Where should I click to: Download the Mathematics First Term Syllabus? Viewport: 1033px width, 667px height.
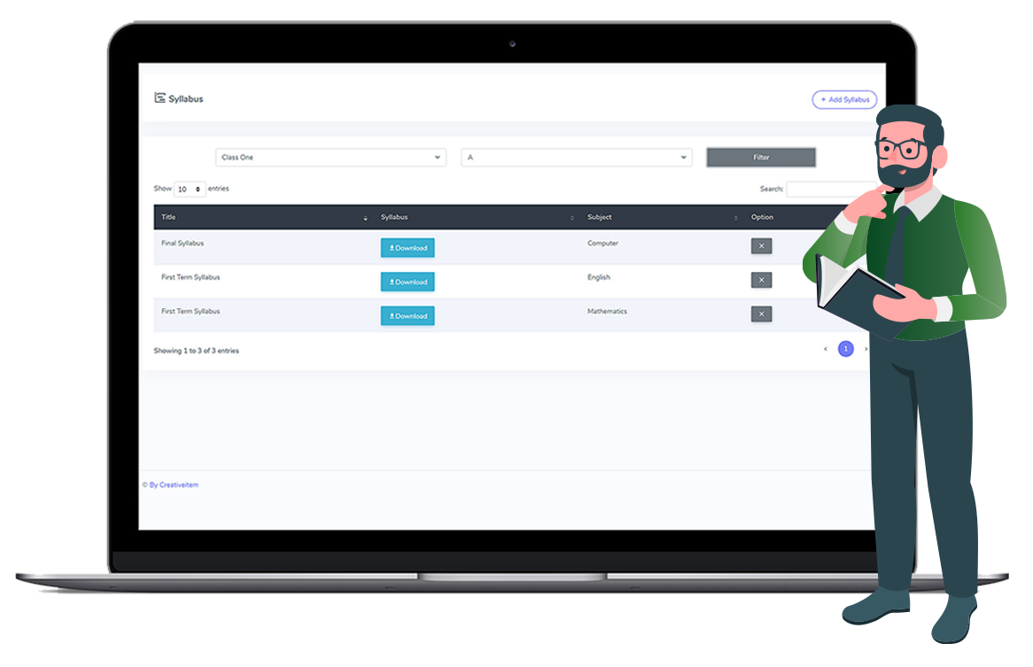point(408,316)
